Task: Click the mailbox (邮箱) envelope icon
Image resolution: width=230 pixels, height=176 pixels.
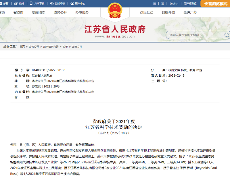Action: click(1, 4)
